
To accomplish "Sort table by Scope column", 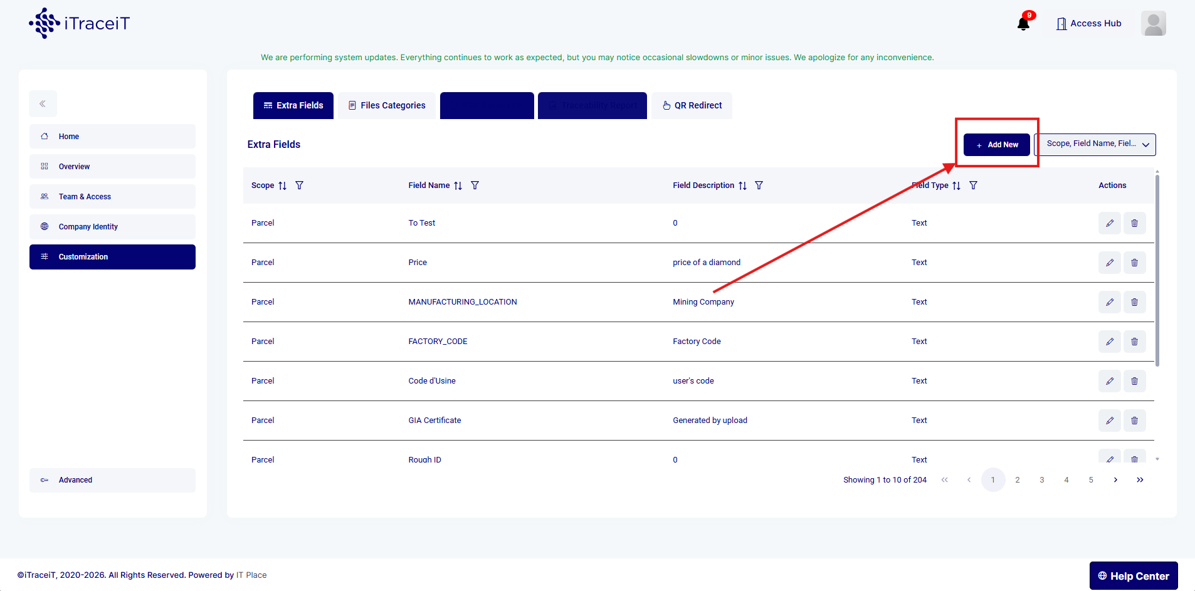I will tap(283, 186).
